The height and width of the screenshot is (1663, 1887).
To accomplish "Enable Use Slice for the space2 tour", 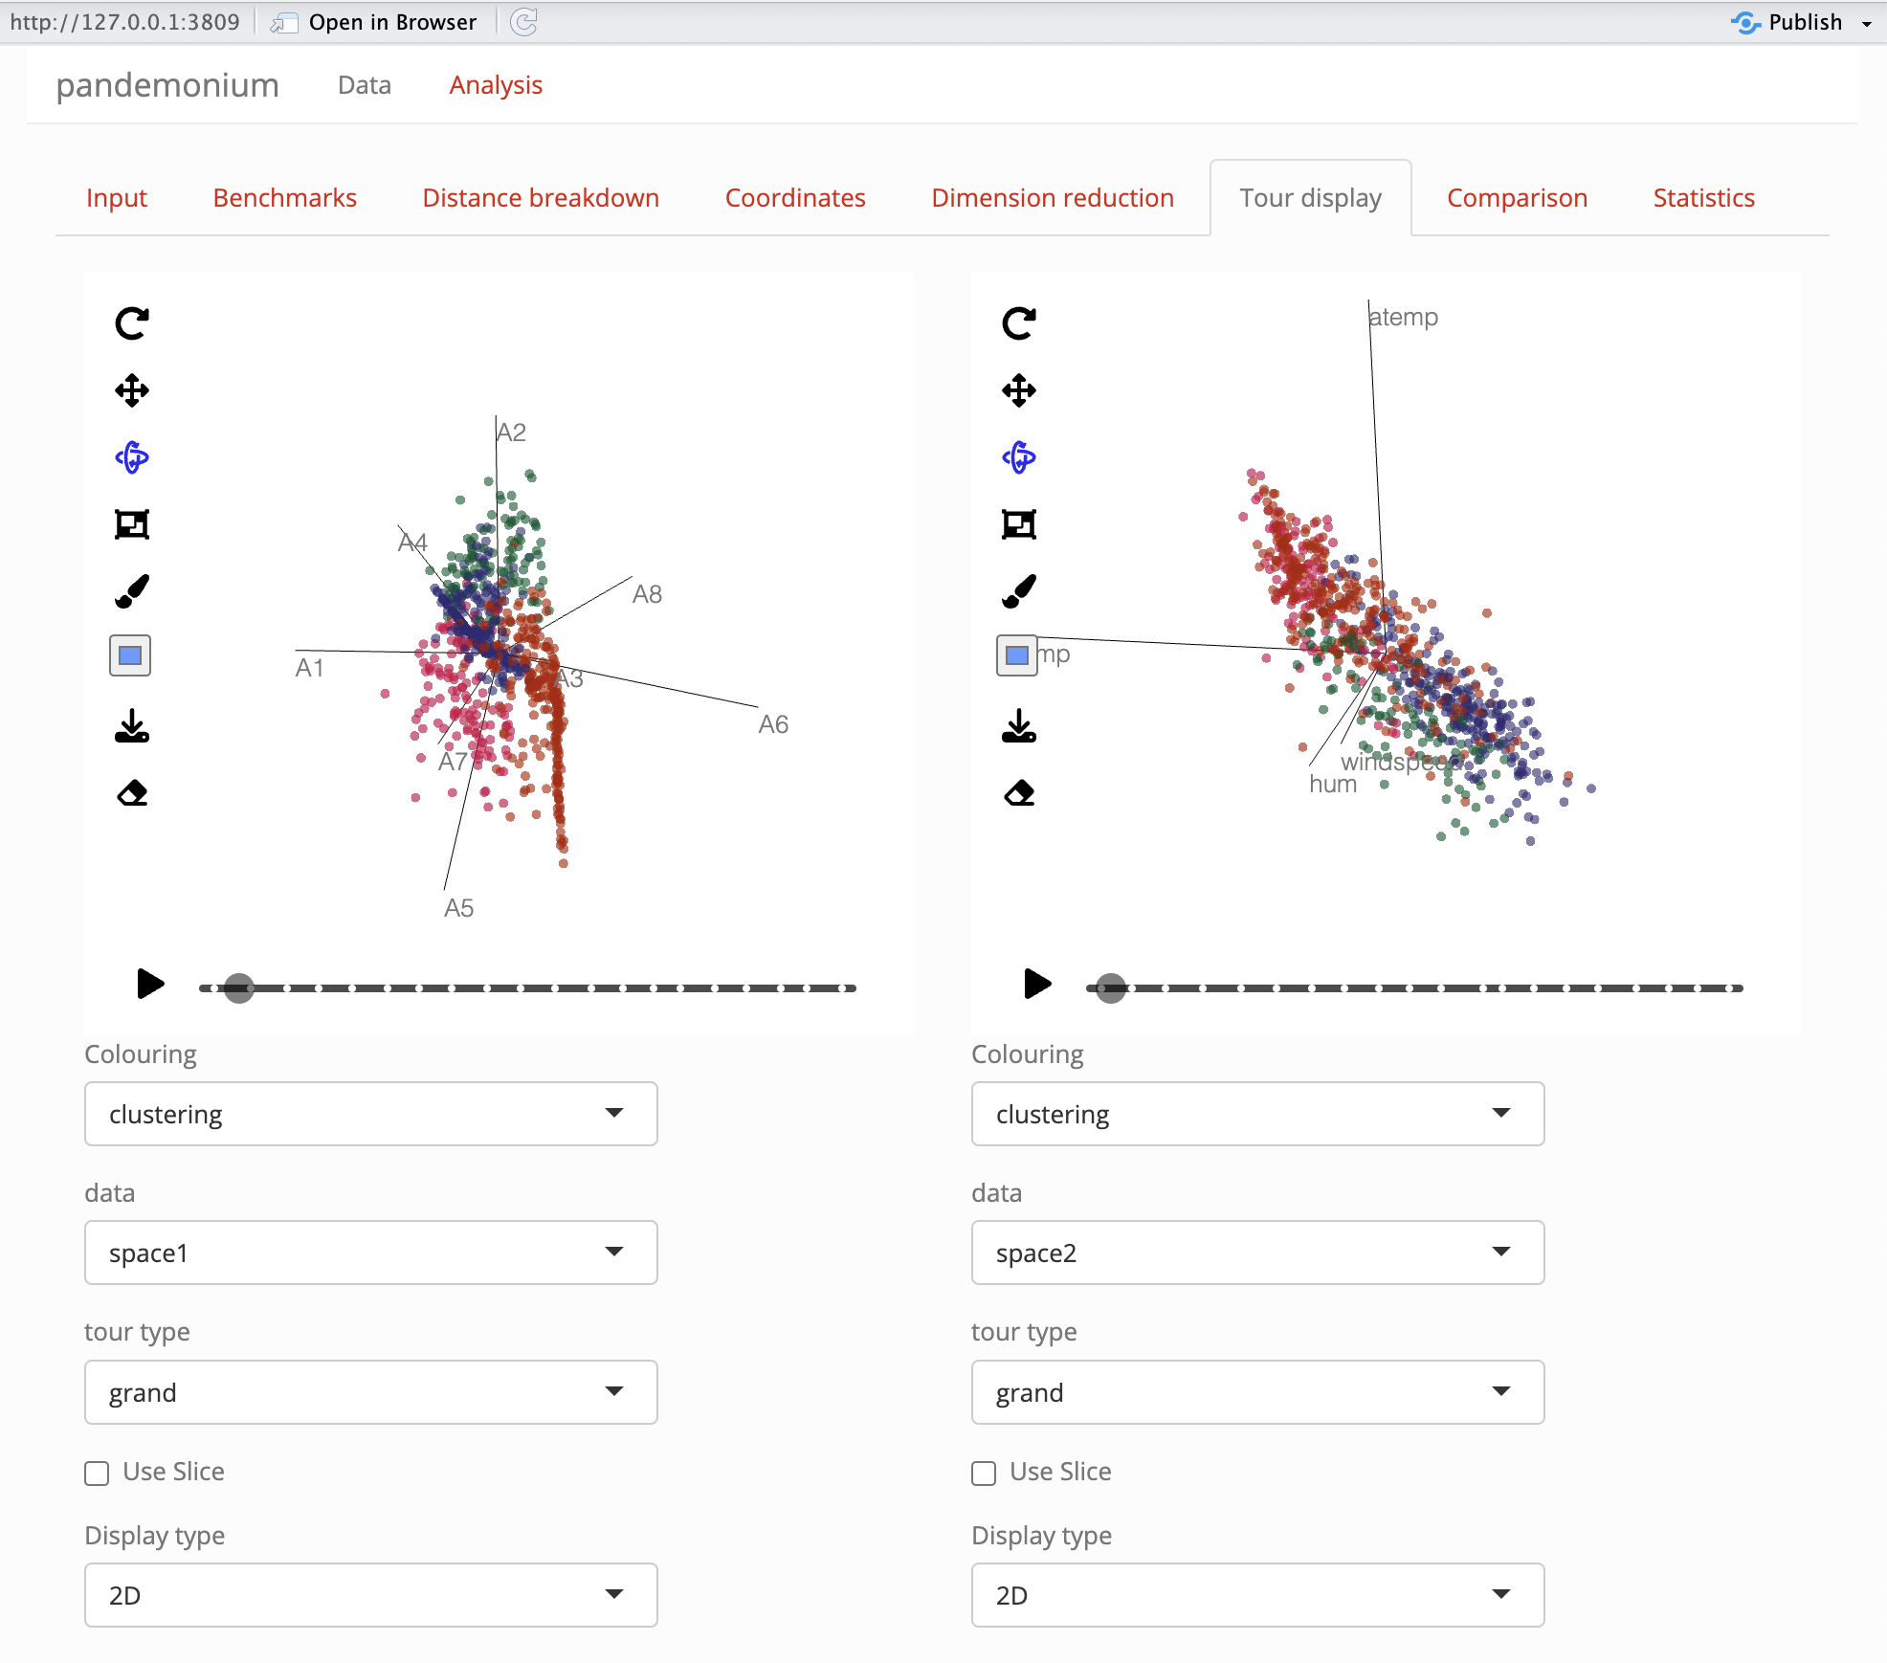I will (984, 1473).
